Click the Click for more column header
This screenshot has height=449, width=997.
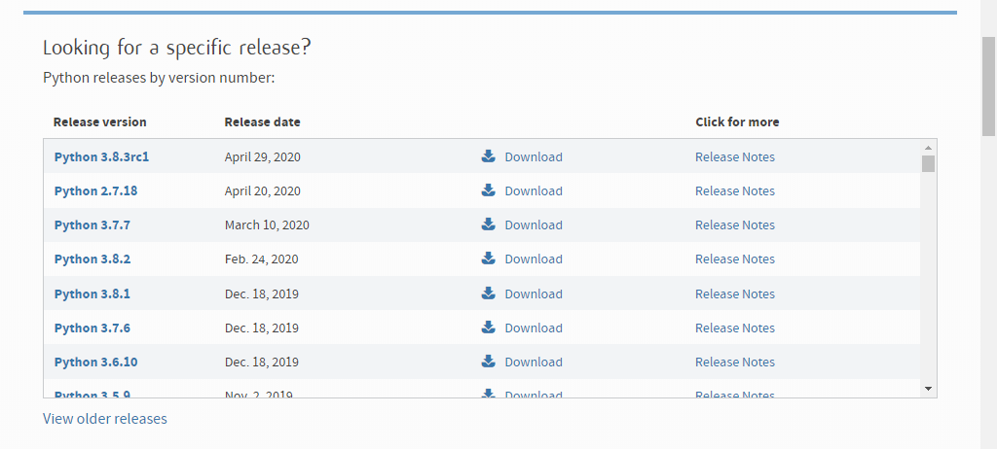pos(738,121)
